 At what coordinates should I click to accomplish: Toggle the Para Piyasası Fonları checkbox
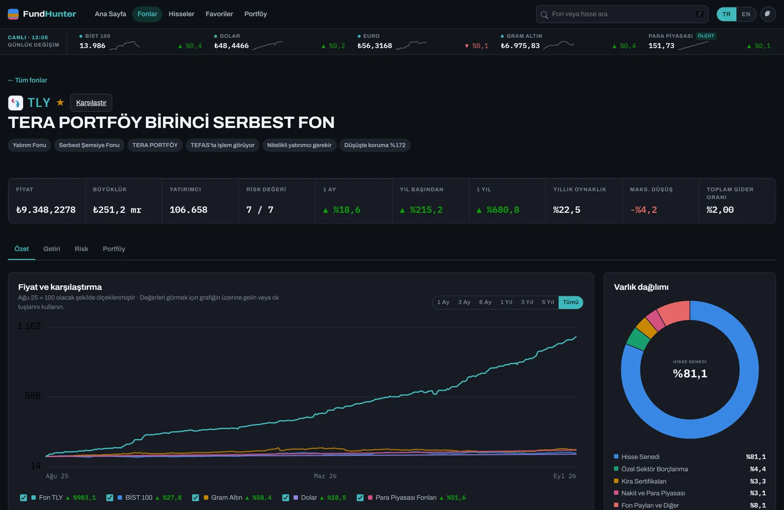360,498
